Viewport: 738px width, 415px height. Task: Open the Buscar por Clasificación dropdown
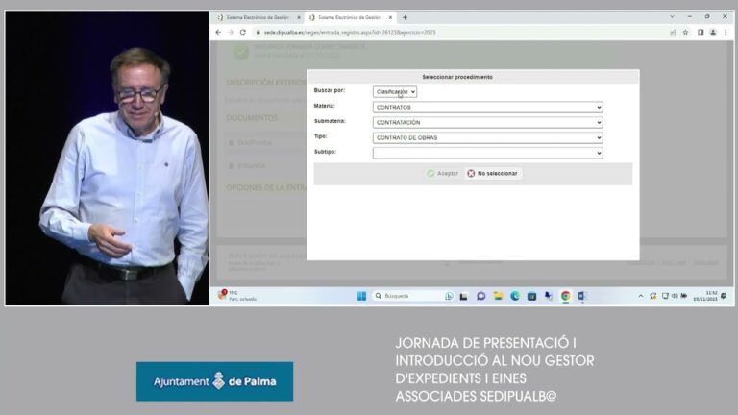[x=395, y=92]
